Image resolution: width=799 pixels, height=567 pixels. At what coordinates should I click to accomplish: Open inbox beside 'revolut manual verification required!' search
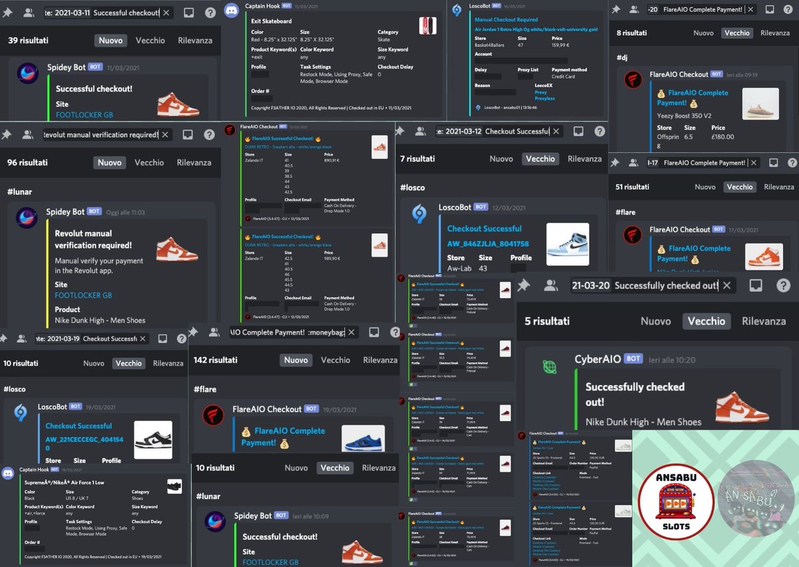click(x=188, y=134)
